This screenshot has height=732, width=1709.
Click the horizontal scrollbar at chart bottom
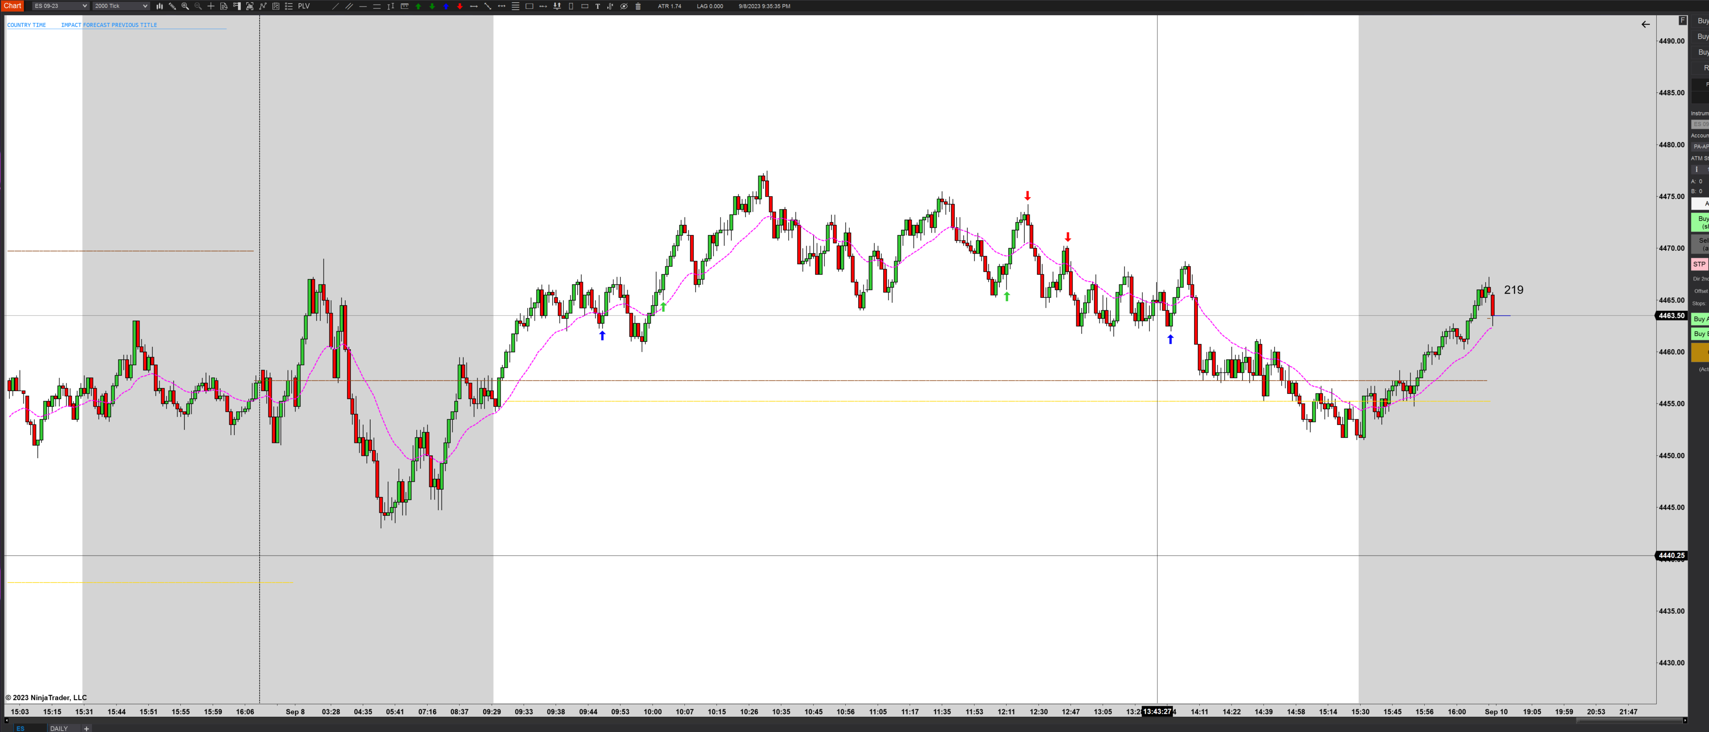pyautogui.click(x=1630, y=720)
